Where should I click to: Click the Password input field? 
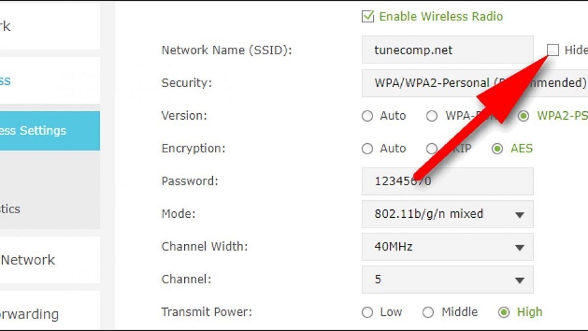447,181
